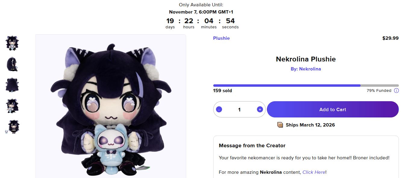Open the funding info circle icon
This screenshot has height=178, width=410.
[x=396, y=90]
